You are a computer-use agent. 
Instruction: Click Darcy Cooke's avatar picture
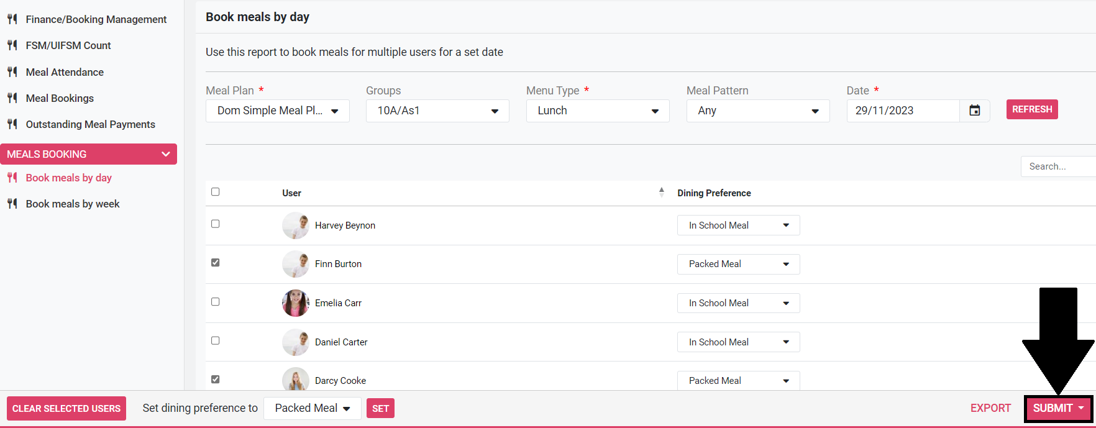tap(295, 380)
